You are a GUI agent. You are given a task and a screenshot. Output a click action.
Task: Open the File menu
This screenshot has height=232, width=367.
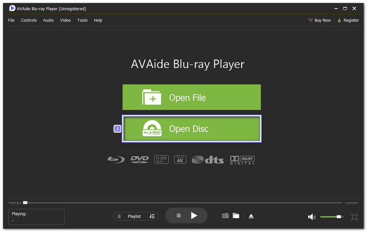pyautogui.click(x=11, y=20)
